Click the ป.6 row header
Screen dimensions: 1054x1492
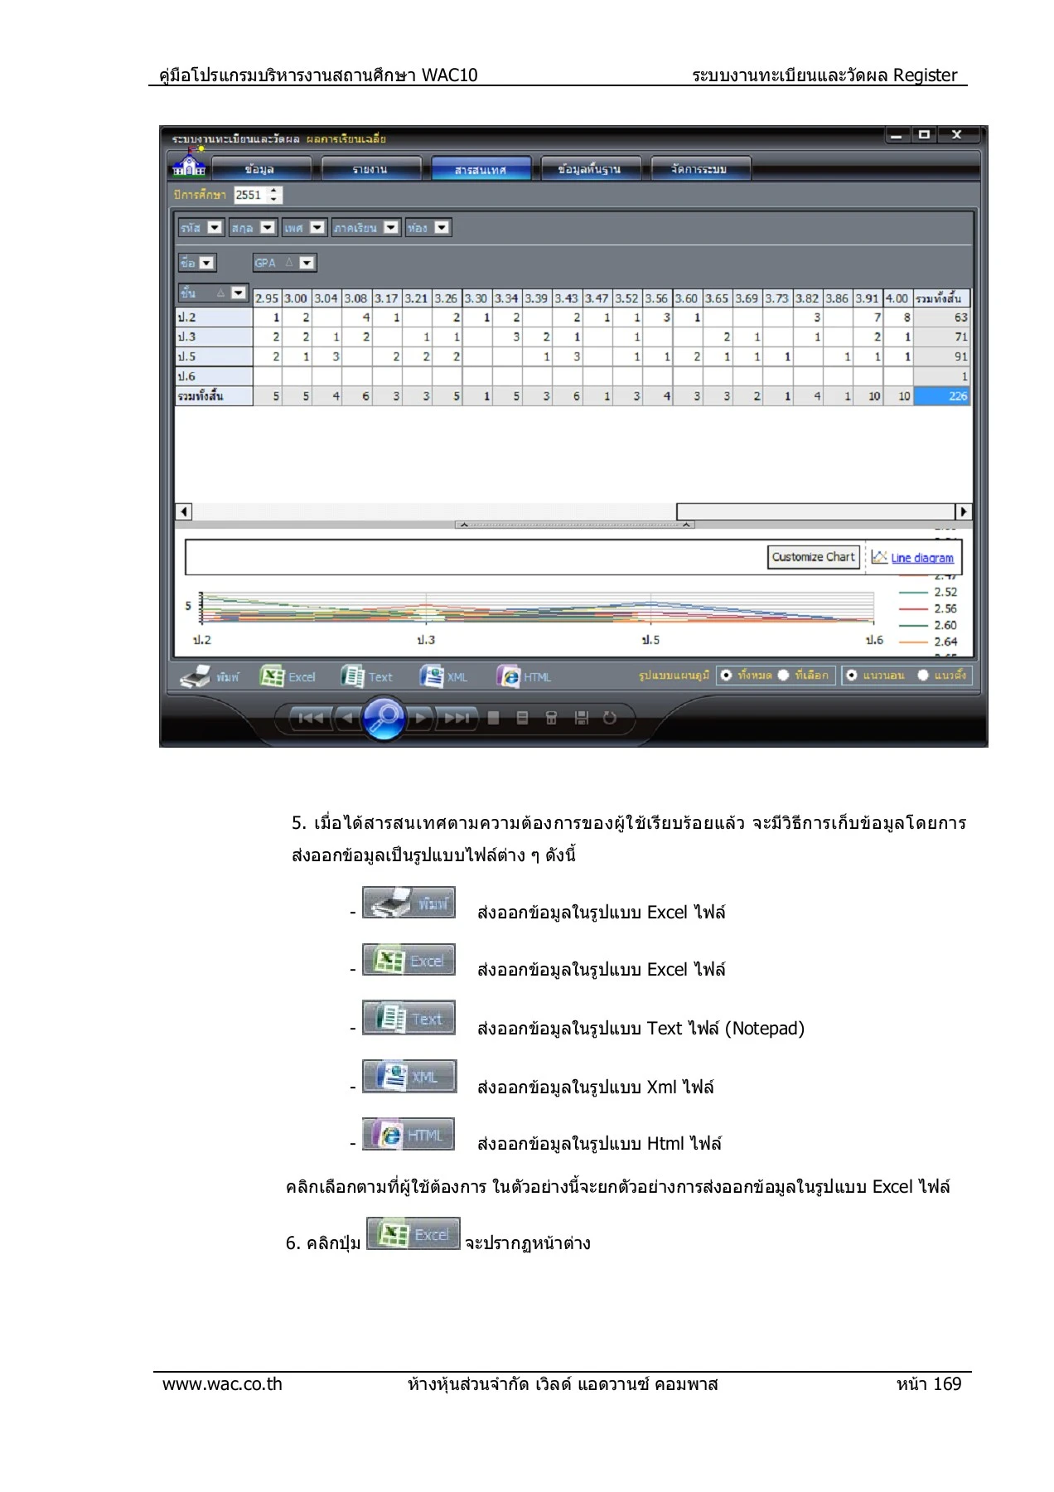pyautogui.click(x=214, y=376)
